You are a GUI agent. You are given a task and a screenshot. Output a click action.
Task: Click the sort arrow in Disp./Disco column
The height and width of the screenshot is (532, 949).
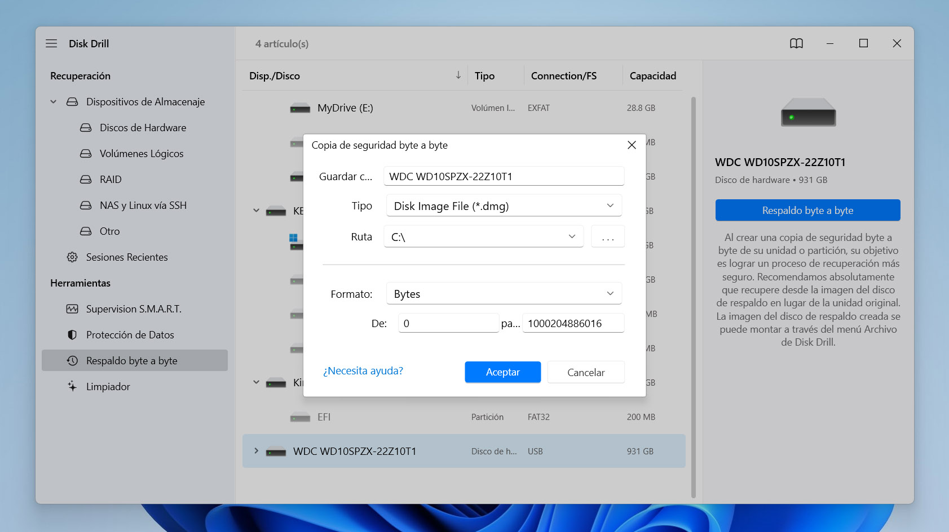(x=458, y=75)
